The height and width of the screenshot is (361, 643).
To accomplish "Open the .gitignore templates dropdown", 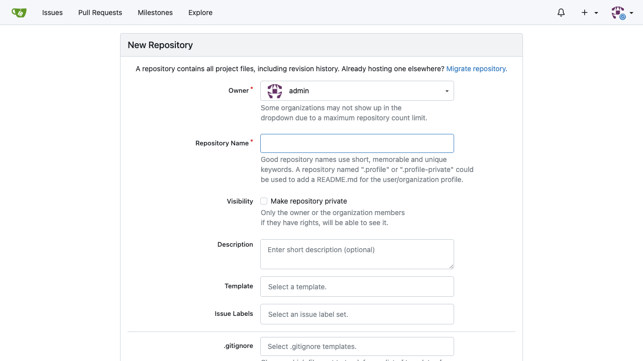I will coord(357,346).
